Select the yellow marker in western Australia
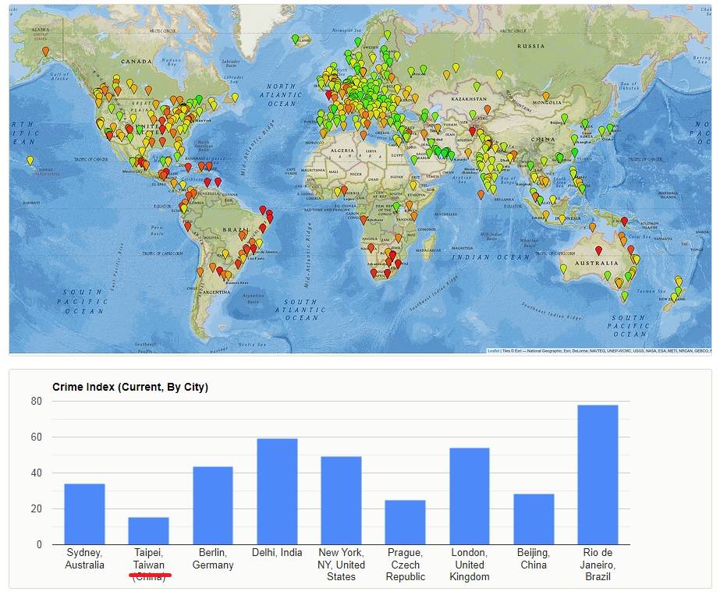Viewport: 720px width, 595px height. tap(563, 267)
